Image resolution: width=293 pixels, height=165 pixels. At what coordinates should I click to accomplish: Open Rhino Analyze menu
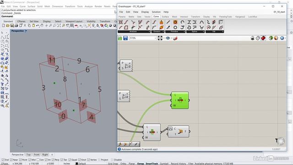click(88, 6)
